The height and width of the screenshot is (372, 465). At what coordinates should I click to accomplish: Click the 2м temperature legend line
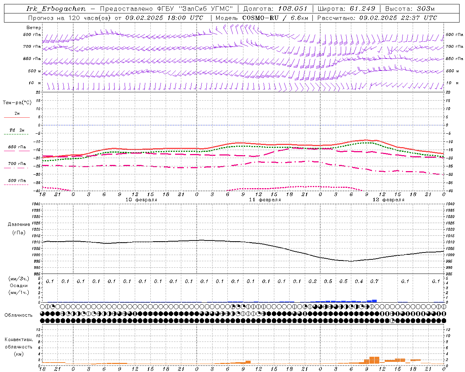click(x=17, y=117)
